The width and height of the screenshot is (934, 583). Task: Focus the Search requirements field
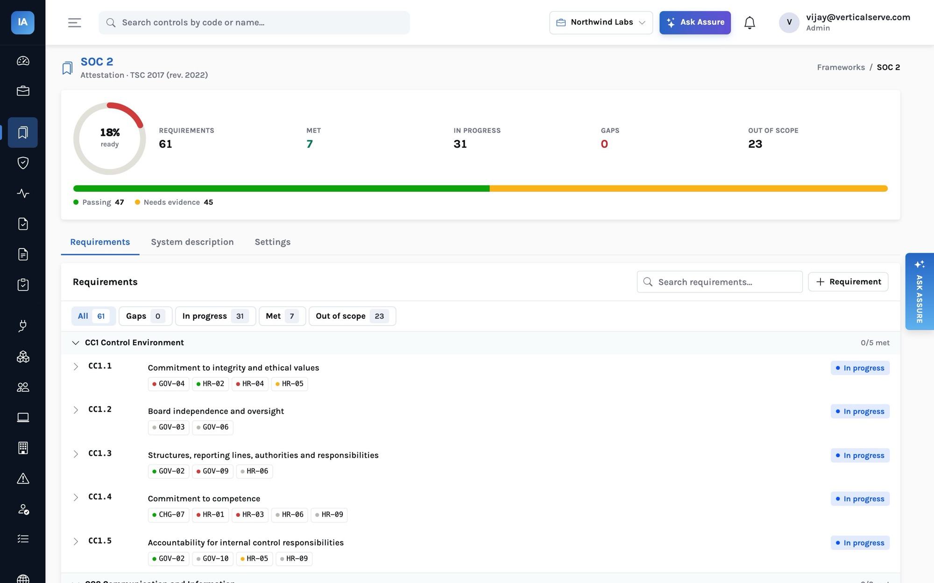(720, 282)
